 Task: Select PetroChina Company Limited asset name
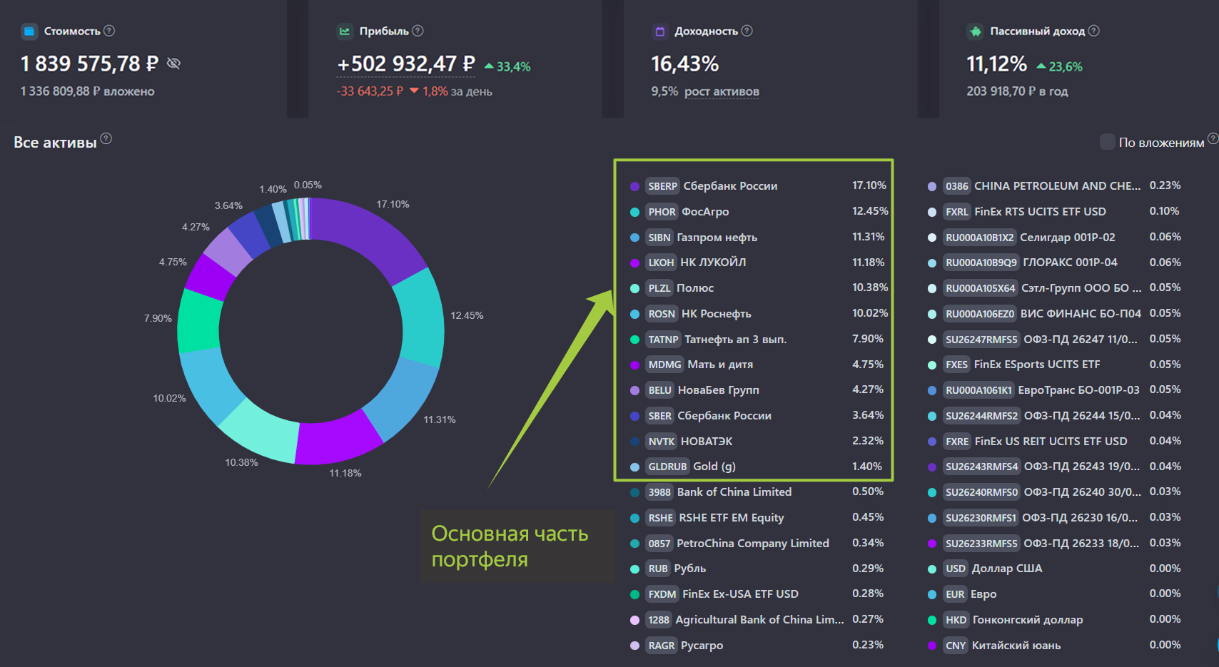coord(753,544)
